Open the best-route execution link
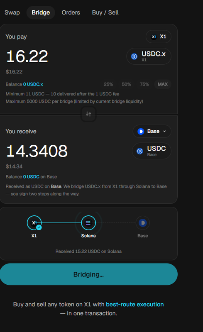The image size is (203, 332). click(x=135, y=305)
